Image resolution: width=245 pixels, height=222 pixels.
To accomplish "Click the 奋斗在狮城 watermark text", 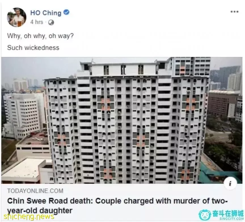I will 228,213.
